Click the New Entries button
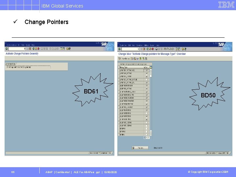This screenshot has width=236, height=177. pyautogui.click(x=126, y=59)
